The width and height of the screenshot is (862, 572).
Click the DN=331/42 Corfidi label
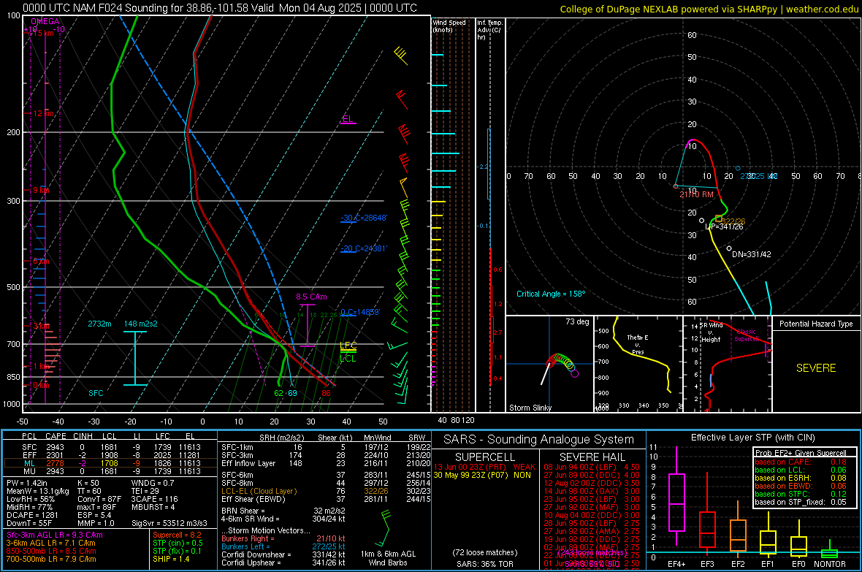pyautogui.click(x=751, y=254)
